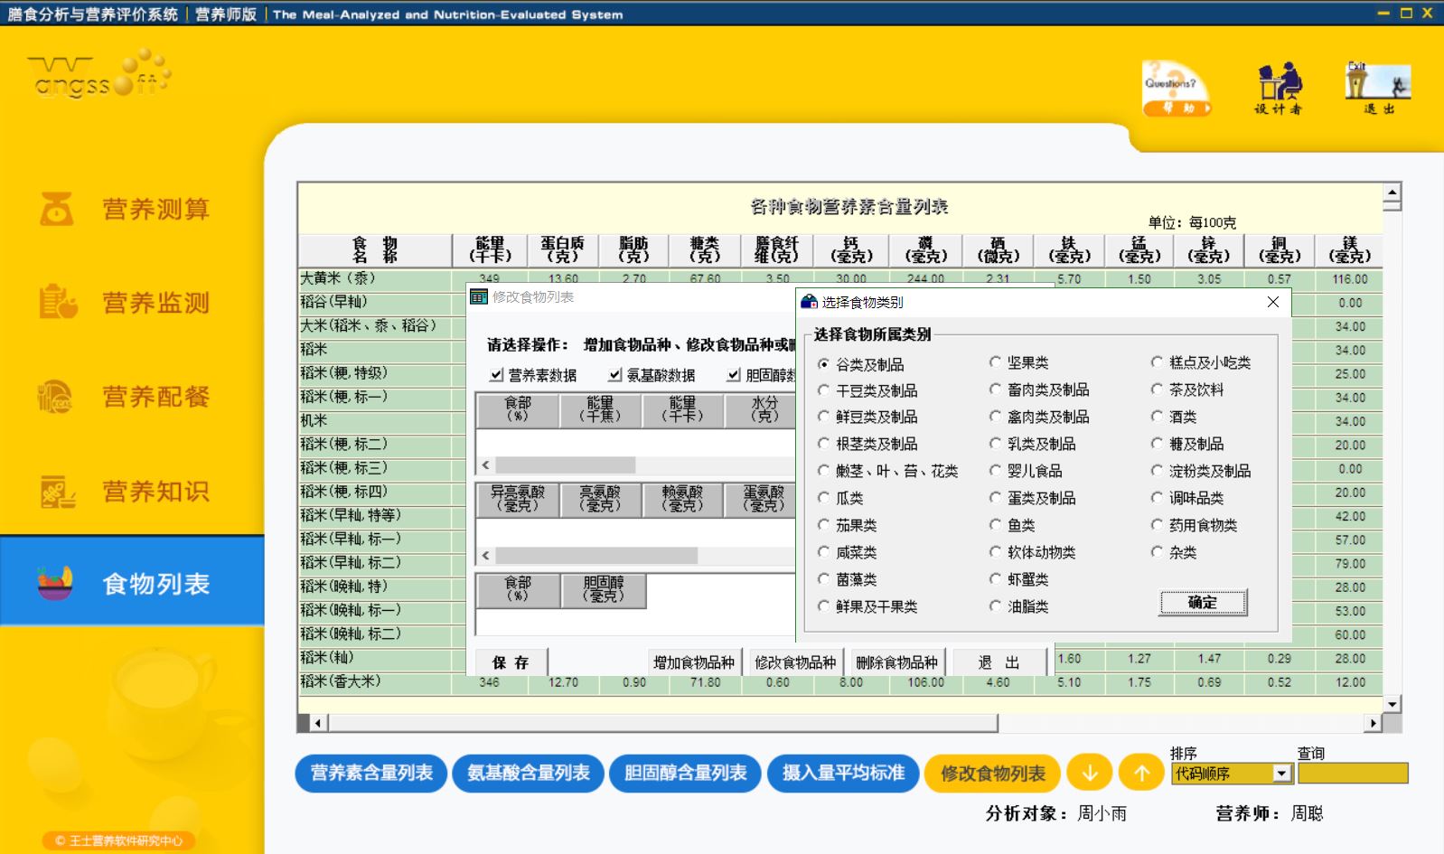The image size is (1444, 854).
Task: Show the 摄入量平均标准 tab
Action: coord(843,773)
